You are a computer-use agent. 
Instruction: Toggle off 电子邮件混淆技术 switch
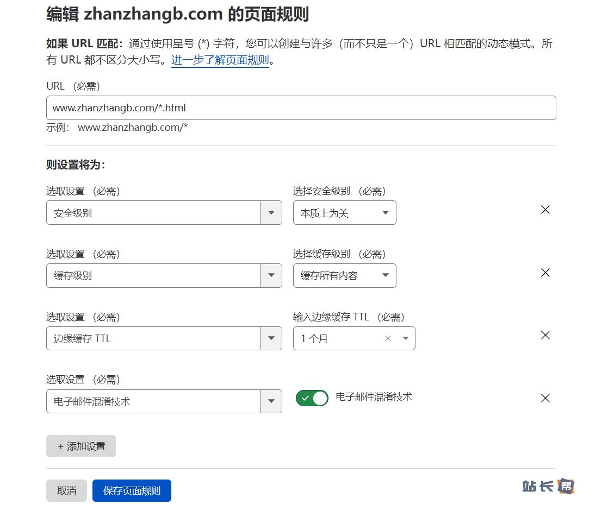click(x=312, y=398)
